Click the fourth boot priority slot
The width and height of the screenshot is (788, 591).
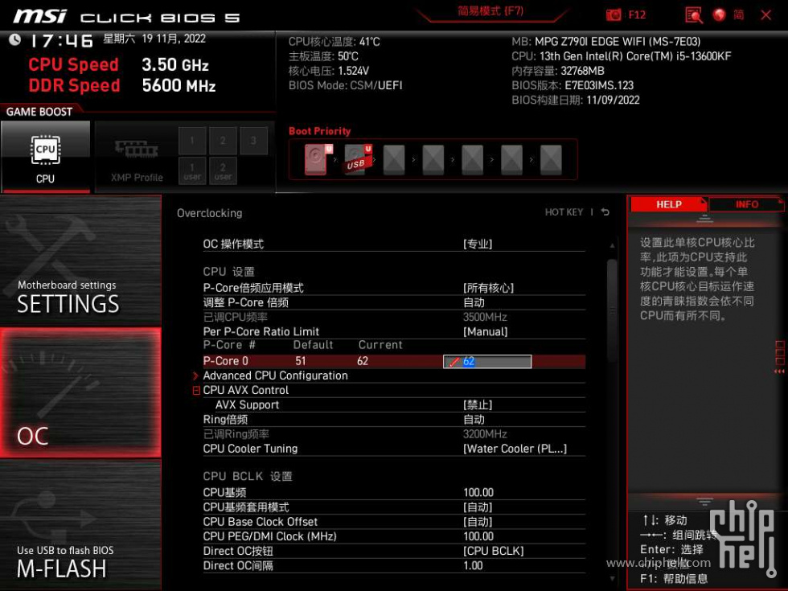433,160
